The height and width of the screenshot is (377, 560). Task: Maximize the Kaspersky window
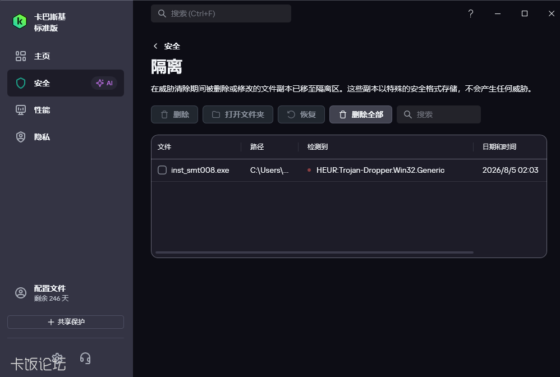tap(525, 13)
